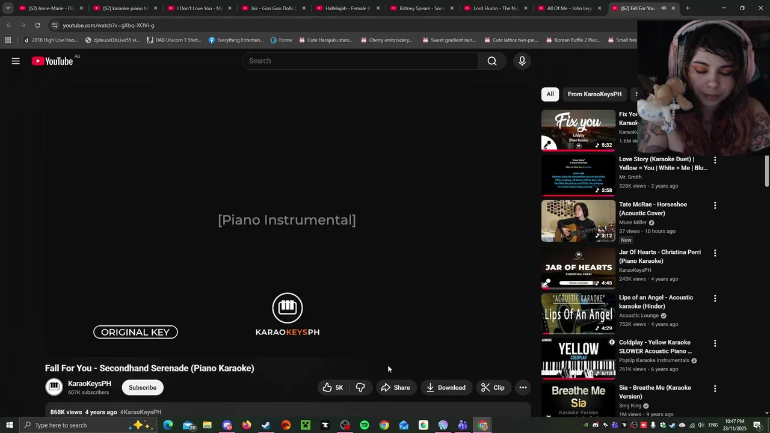Open Steam from the taskbar
Viewport: 770px width, 433px height.
point(266,425)
